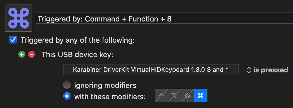The height and width of the screenshot is (108, 293).
Task: Remove the trigger with red minus
Action: click(31, 55)
